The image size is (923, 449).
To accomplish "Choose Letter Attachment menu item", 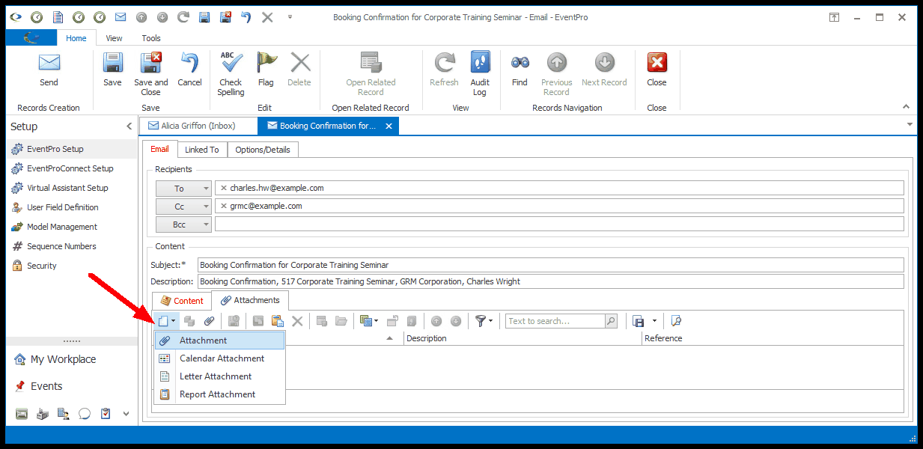I will [219, 376].
